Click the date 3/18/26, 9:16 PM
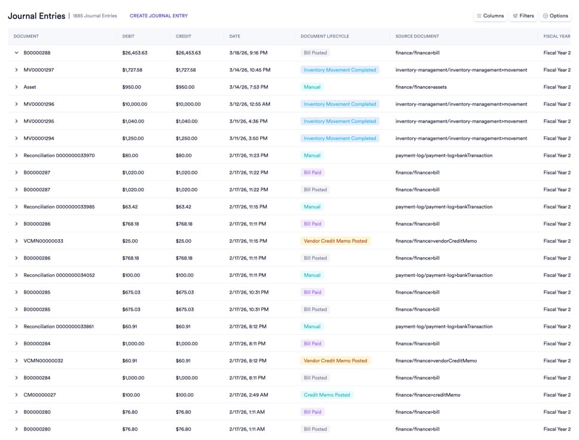The height and width of the screenshot is (440, 579). coord(248,53)
